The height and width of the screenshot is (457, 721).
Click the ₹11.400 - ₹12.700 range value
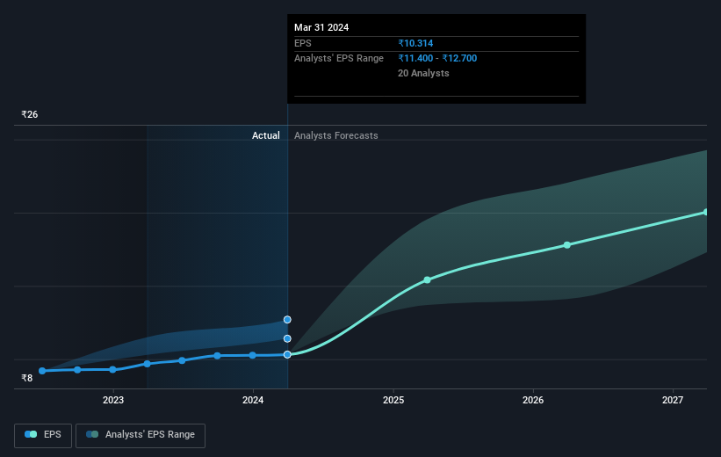[x=437, y=58]
